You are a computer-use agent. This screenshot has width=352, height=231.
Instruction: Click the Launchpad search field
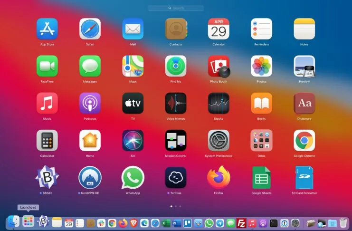(176, 8)
